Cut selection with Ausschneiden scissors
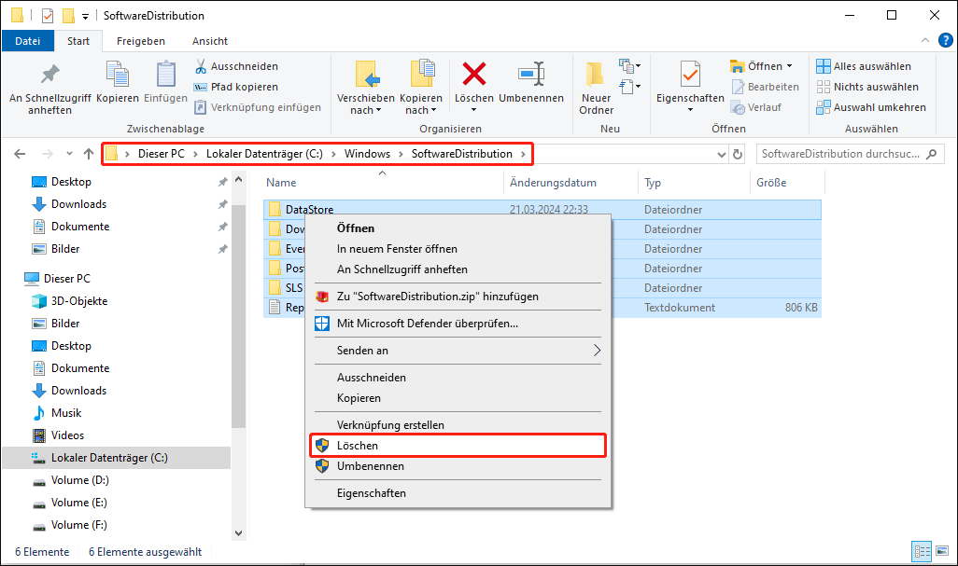Screen dimensions: 958x566 tap(236, 66)
